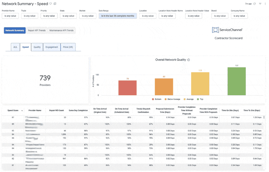This screenshot has height=172, width=269.
Task: Click the folder icon next to the heart
Action: pyautogui.click(x=55, y=4)
